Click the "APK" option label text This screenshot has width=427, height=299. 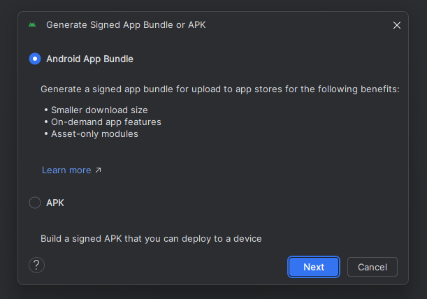click(55, 203)
